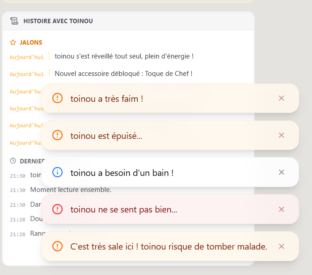Click the red alert icon on sick toast
Screen dimensions: 312x275
(x=58, y=209)
